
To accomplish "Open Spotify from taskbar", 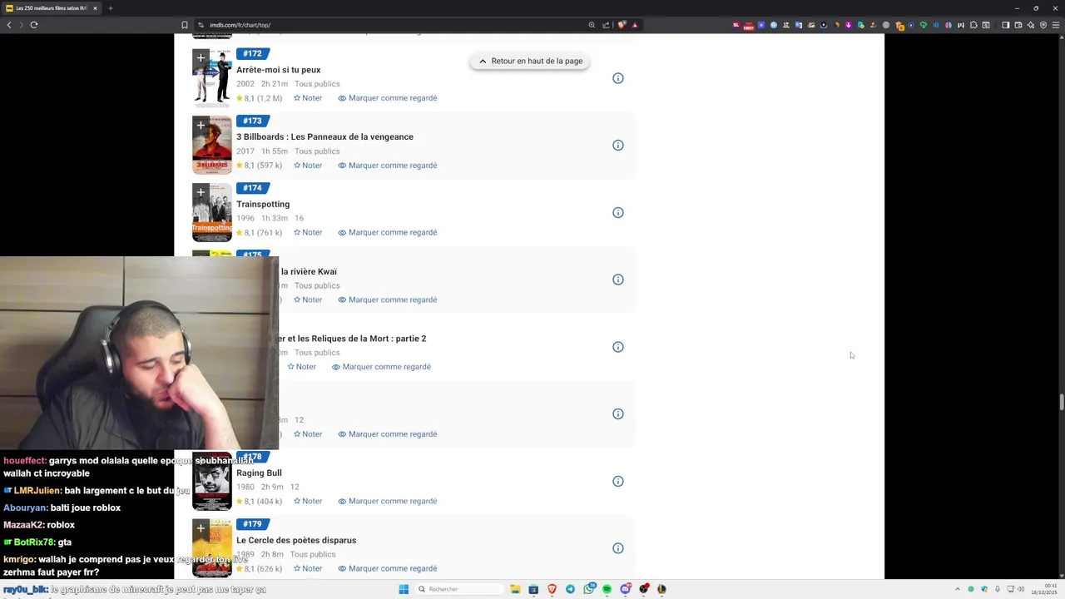I will point(607,589).
